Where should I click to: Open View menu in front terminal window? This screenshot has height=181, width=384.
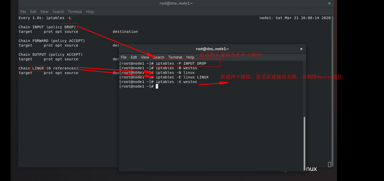tap(145, 57)
